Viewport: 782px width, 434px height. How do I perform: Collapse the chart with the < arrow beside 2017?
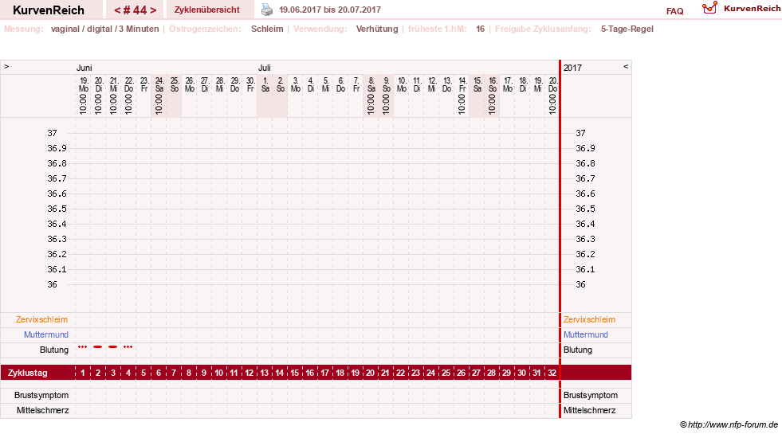[x=626, y=66]
